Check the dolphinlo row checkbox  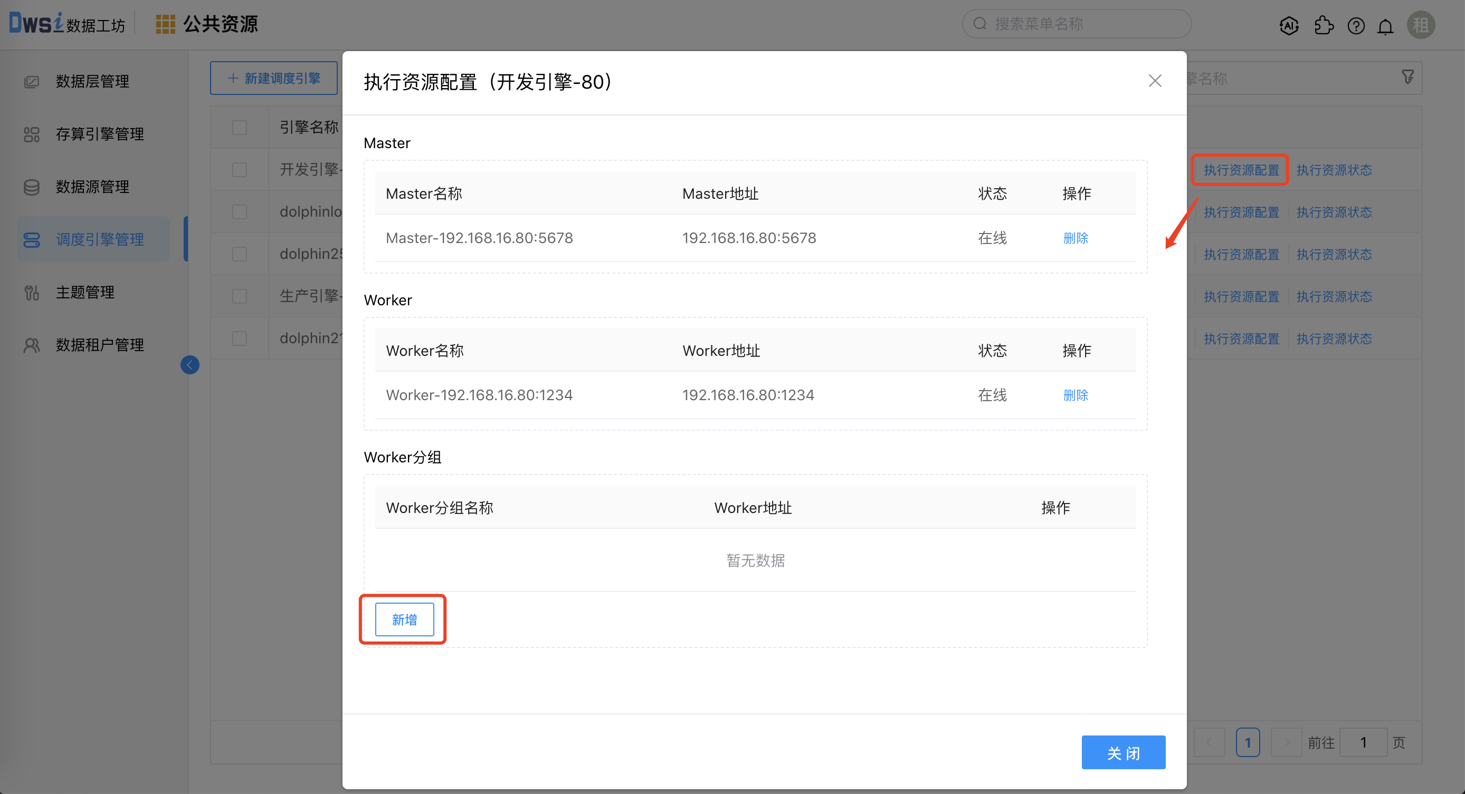pos(240,211)
